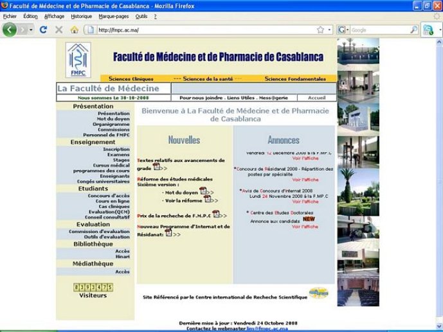Open the PDF icon beside Résidanat

click(x=168, y=232)
